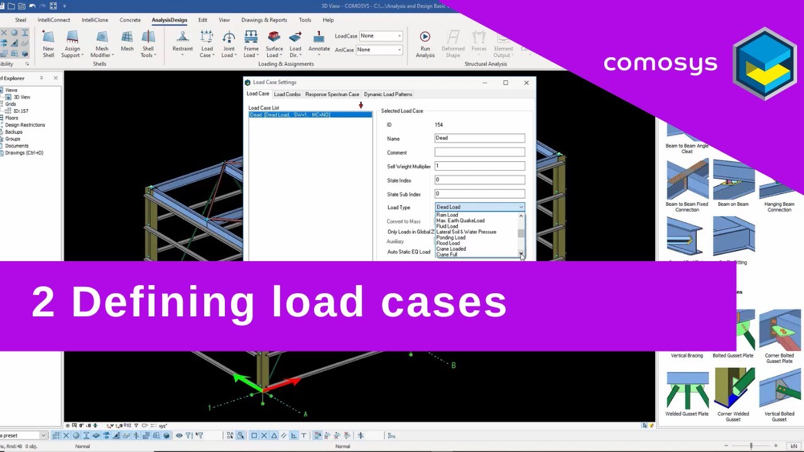Screen dimensions: 804x452
Task: Open the Frame Load tool
Action: pyautogui.click(x=251, y=44)
